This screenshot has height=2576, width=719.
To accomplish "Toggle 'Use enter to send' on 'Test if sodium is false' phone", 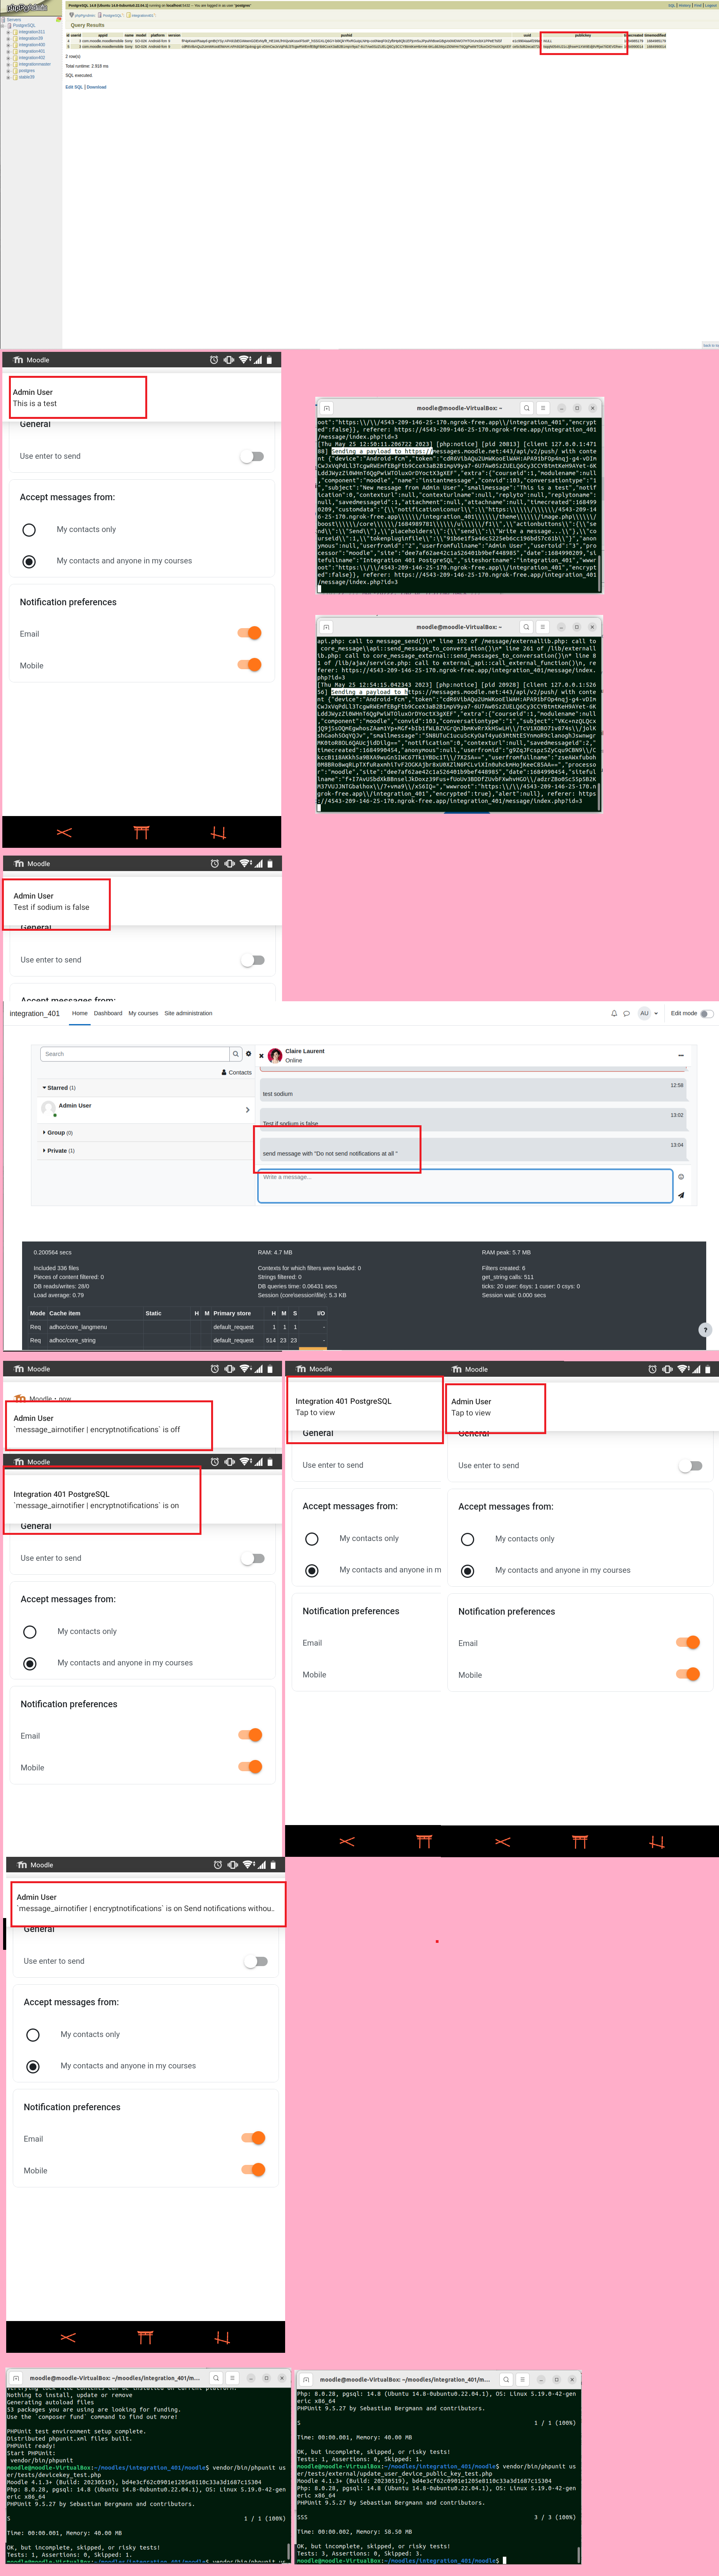I will [253, 960].
